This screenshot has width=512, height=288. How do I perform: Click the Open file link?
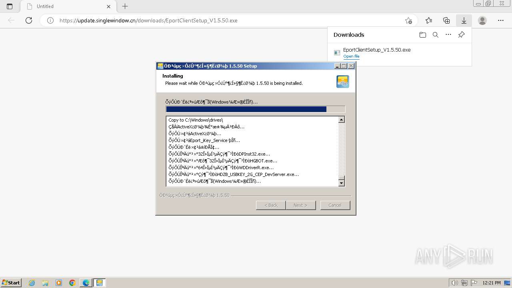pyautogui.click(x=351, y=56)
